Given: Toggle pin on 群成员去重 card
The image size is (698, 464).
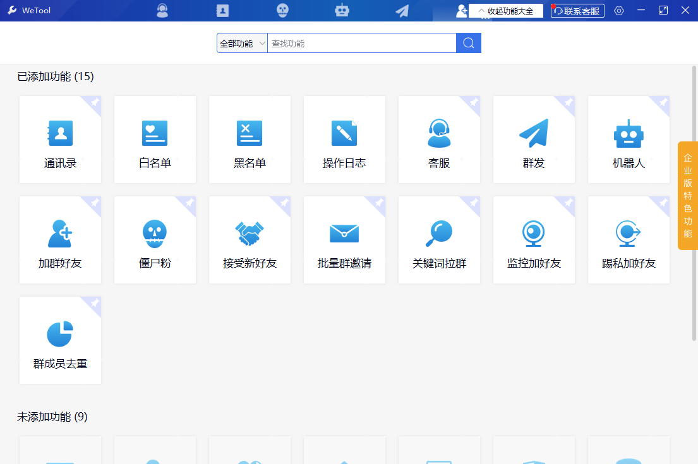Looking at the screenshot, I should click(x=94, y=304).
